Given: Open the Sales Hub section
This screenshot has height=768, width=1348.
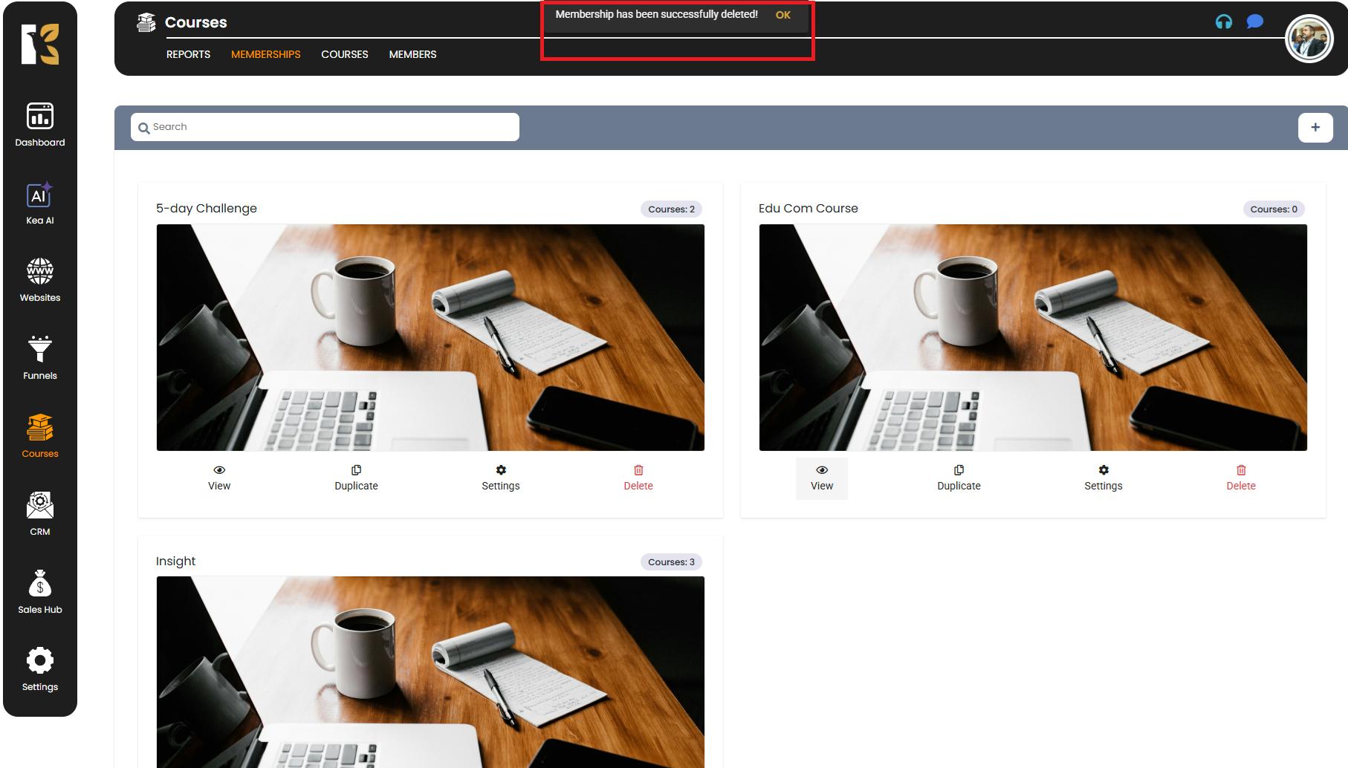Looking at the screenshot, I should tap(40, 592).
